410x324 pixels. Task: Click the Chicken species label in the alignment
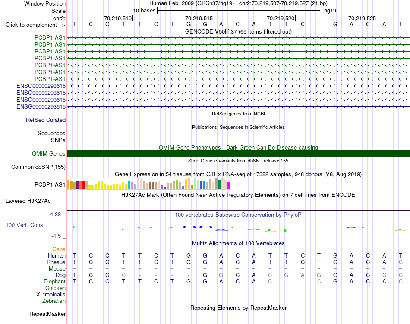pyautogui.click(x=55, y=288)
